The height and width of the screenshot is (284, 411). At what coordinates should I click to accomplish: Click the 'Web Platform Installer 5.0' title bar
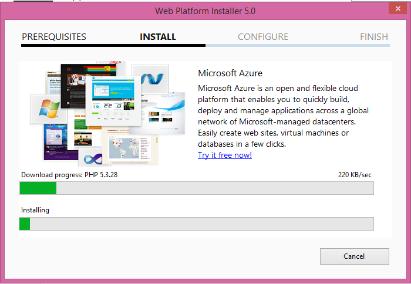pos(206,11)
